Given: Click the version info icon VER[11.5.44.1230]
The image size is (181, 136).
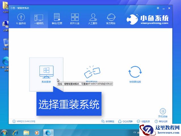Looking at the screenshot, I should coord(14,121).
